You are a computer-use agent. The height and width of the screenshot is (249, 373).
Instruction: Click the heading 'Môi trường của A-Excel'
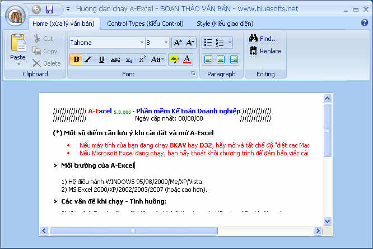click(x=98, y=165)
